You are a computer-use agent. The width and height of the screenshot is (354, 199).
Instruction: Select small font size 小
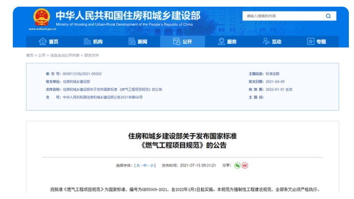152,165
